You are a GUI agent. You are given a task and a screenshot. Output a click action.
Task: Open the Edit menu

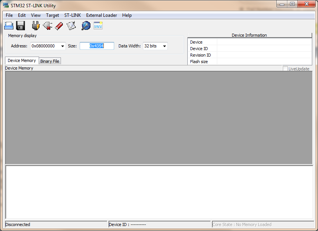(x=22, y=15)
